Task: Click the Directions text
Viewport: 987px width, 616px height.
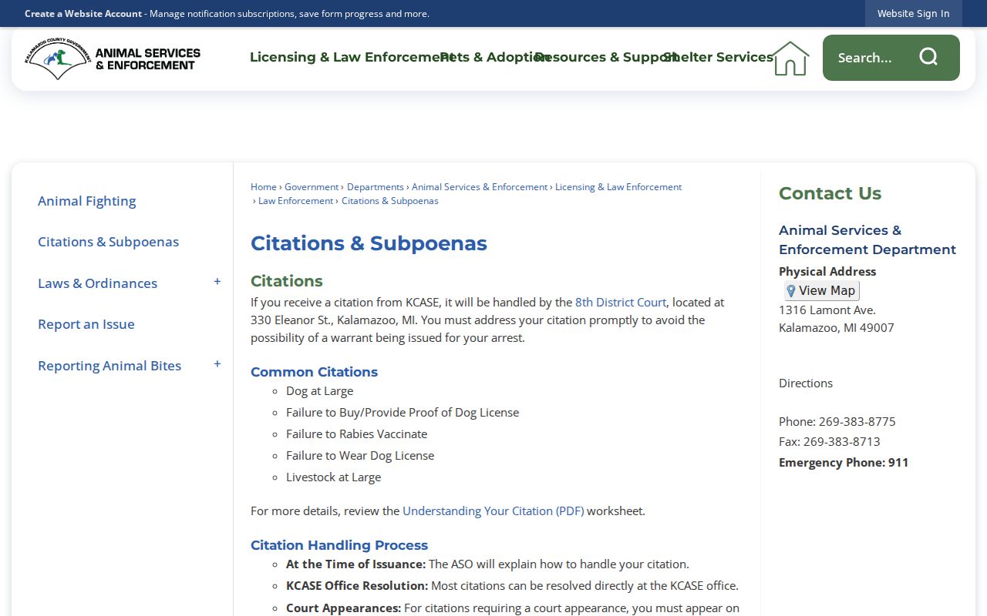Action: (806, 383)
